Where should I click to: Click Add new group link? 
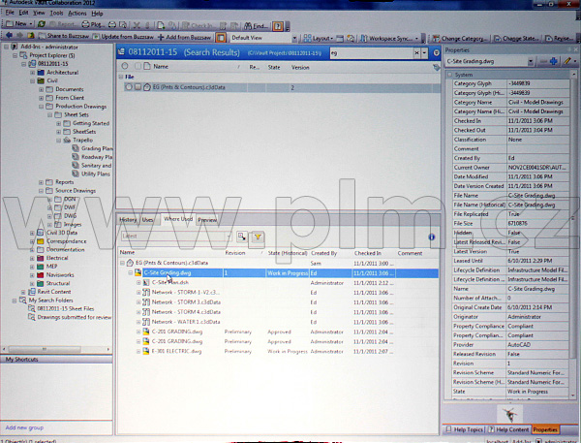pyautogui.click(x=23, y=427)
